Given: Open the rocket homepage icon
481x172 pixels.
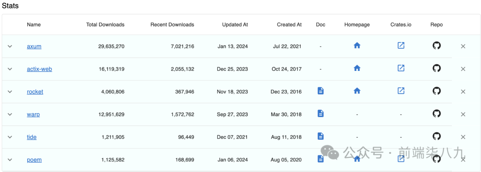Looking at the screenshot, I should 357,91.
